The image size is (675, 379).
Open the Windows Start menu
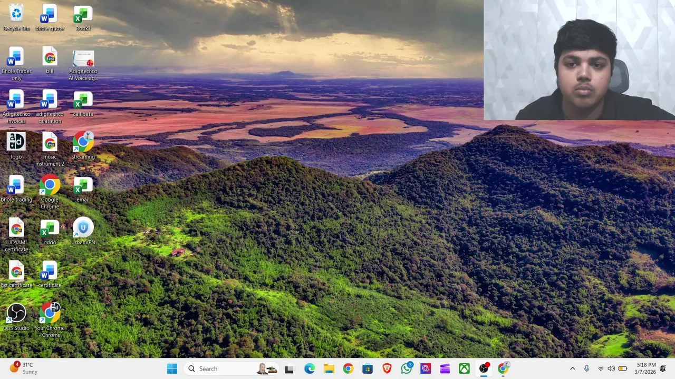click(x=172, y=368)
